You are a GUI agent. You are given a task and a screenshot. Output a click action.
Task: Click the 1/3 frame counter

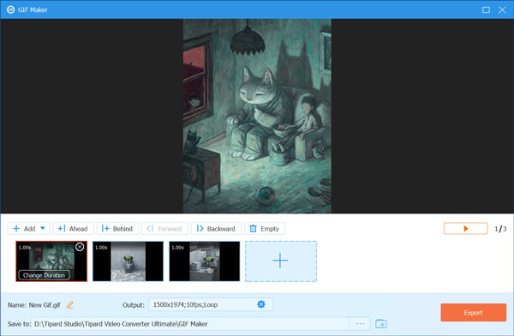coord(500,229)
